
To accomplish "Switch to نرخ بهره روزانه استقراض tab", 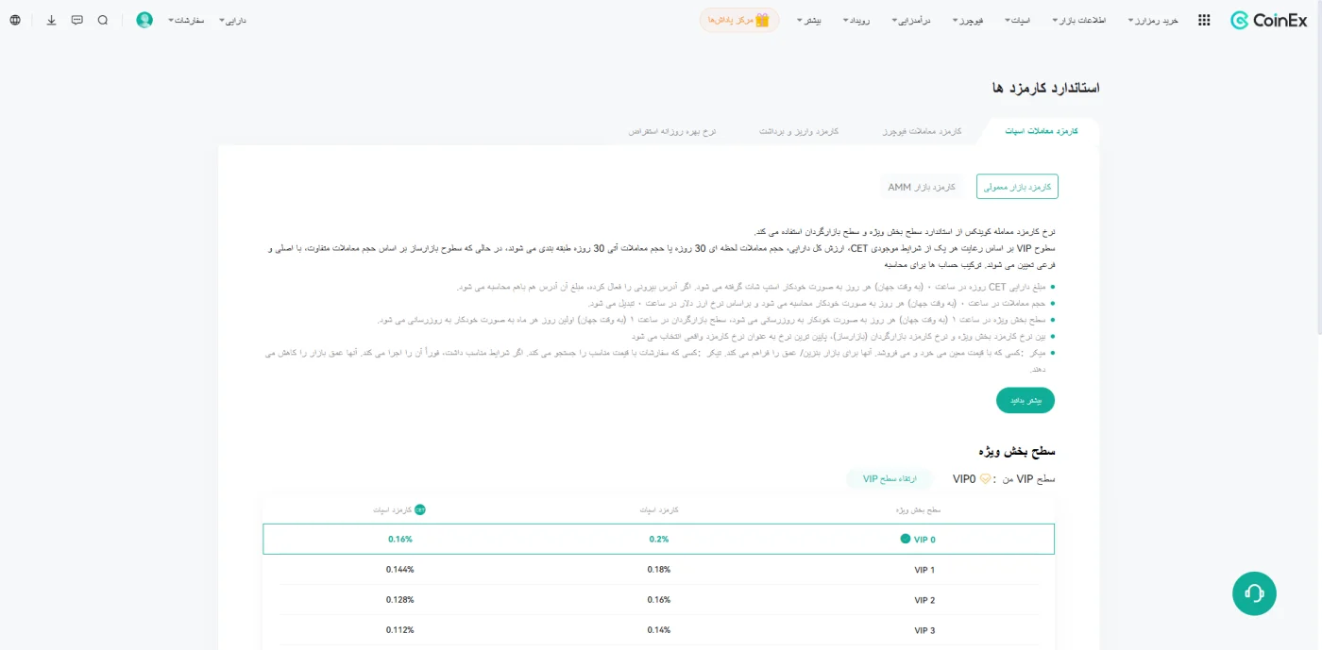I will (672, 131).
